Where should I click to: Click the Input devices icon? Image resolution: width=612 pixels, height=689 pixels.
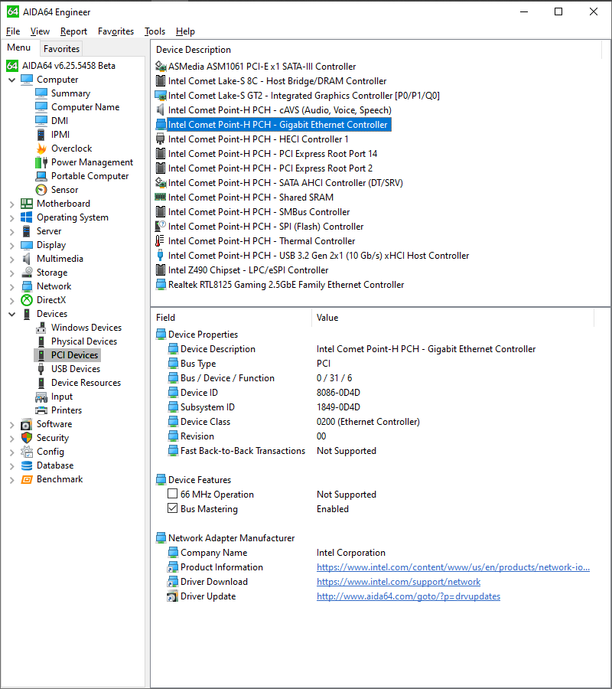tap(41, 397)
